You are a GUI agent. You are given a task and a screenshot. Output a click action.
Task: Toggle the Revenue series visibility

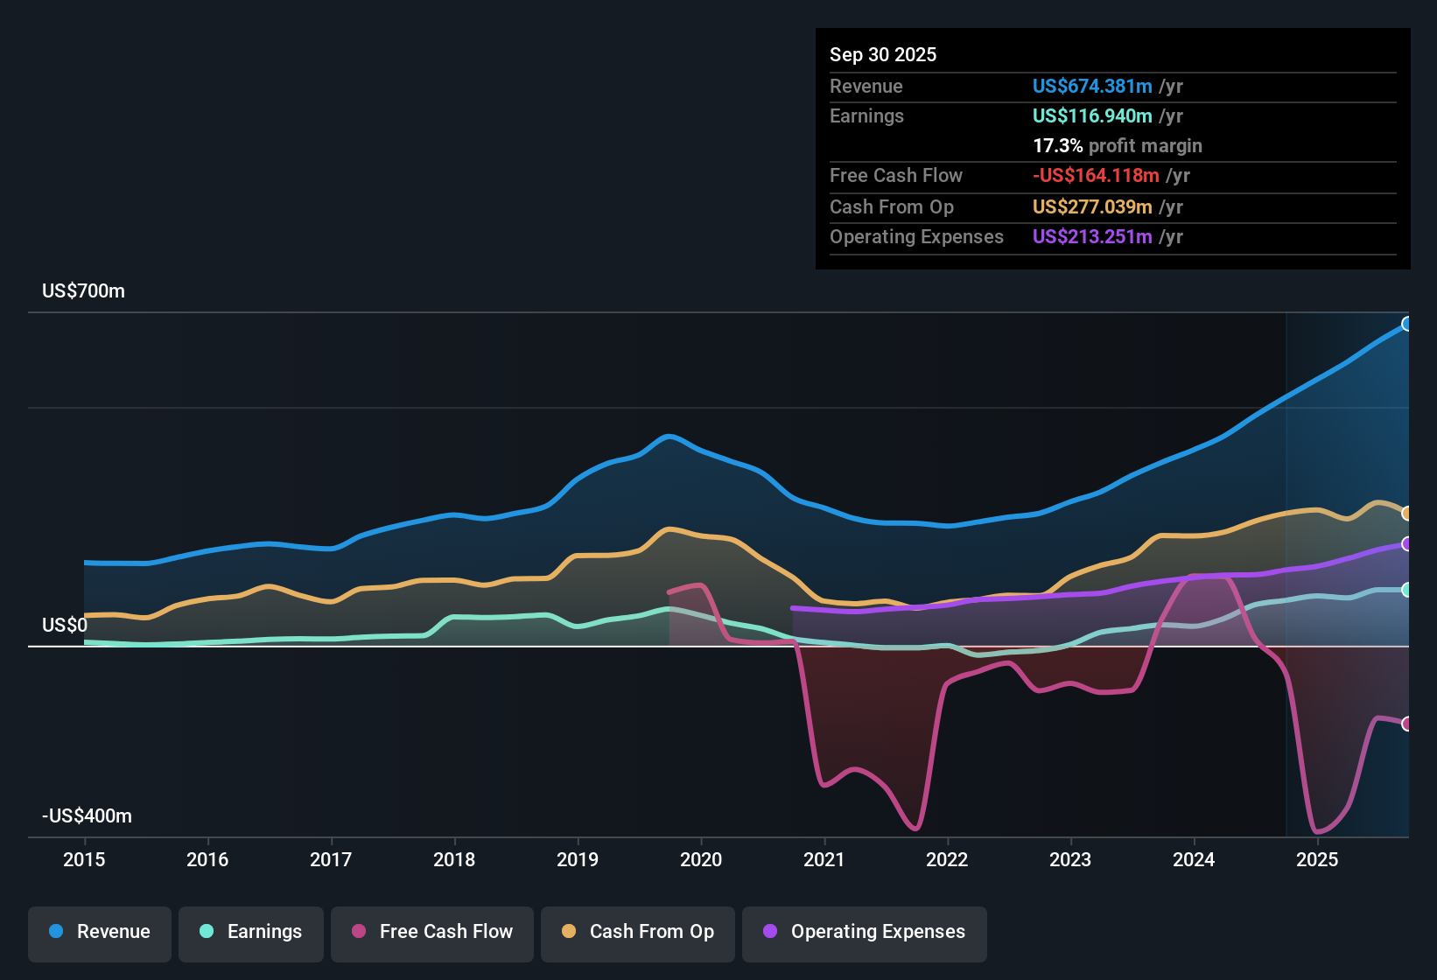[x=99, y=932]
